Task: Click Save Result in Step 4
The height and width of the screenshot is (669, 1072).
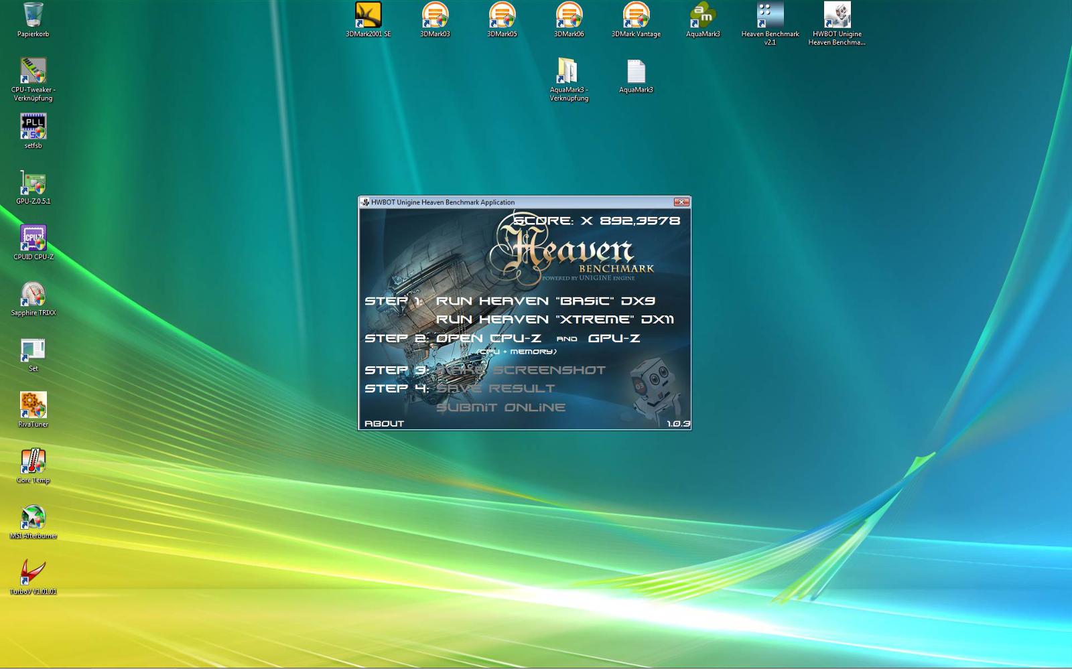Action: point(495,388)
